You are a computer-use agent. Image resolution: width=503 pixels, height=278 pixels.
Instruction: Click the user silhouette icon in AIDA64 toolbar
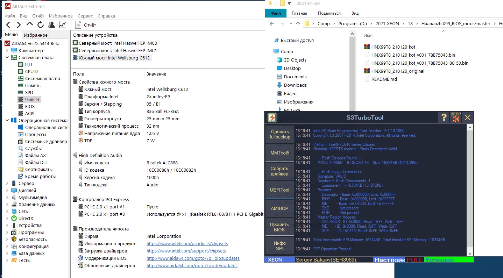pyautogui.click(x=51, y=25)
